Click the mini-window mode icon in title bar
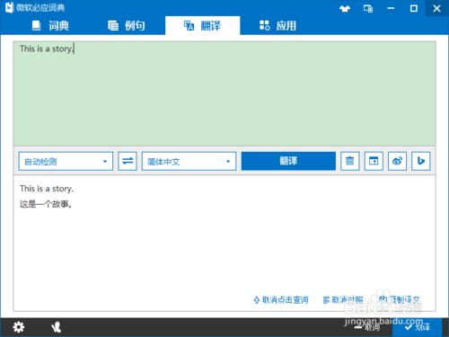Image resolution: width=449 pixels, height=337 pixels. click(x=368, y=8)
